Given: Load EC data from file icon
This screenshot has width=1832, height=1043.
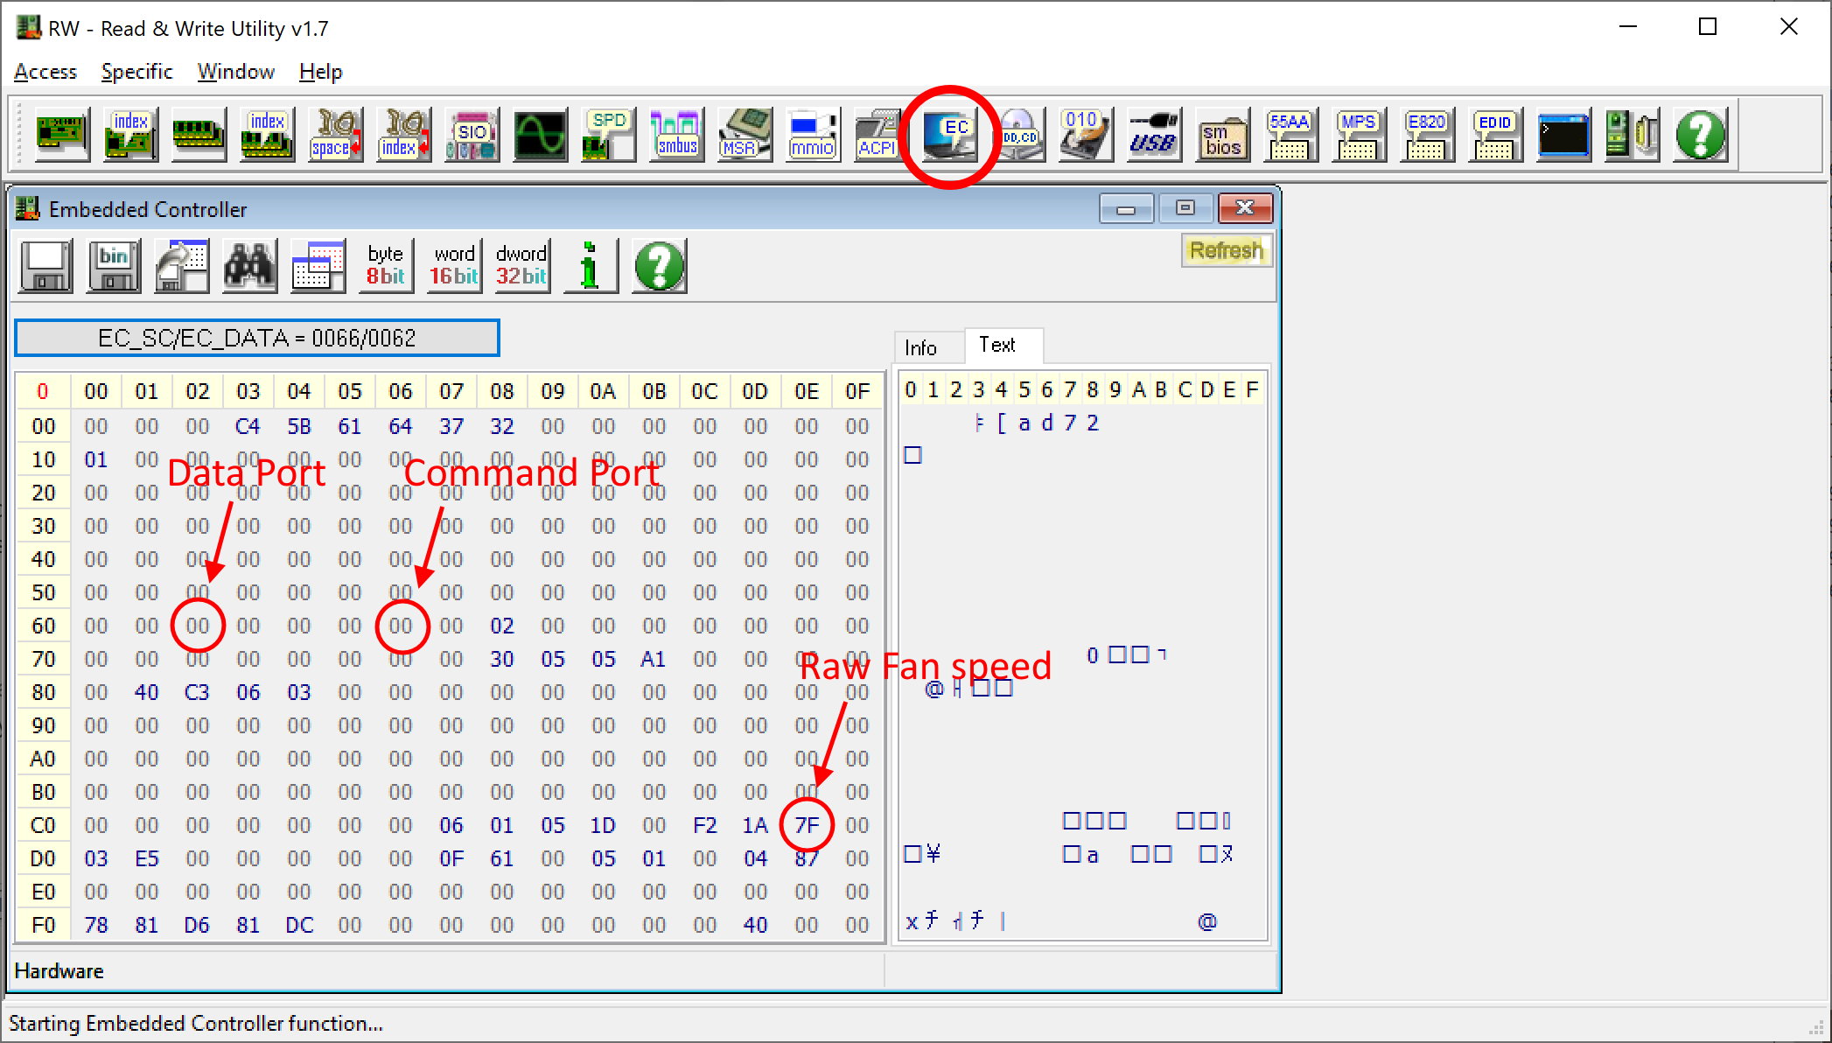Looking at the screenshot, I should pyautogui.click(x=182, y=266).
